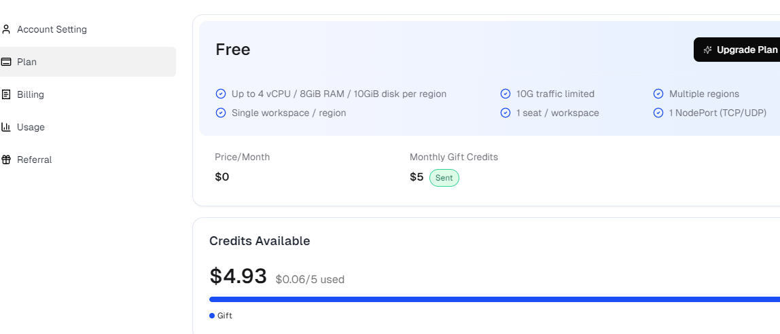Open the Referral section
Viewport: 780px width, 334px height.
pyautogui.click(x=34, y=160)
